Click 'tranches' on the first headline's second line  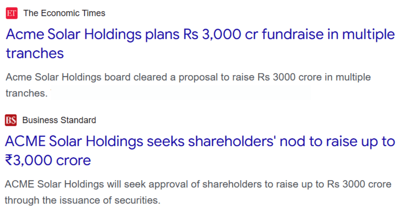click(35, 53)
